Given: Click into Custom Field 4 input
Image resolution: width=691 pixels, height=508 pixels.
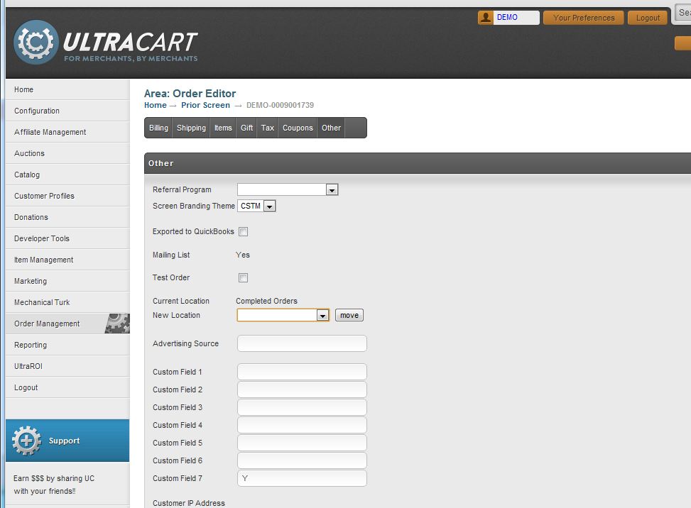Looking at the screenshot, I should tap(302, 425).
